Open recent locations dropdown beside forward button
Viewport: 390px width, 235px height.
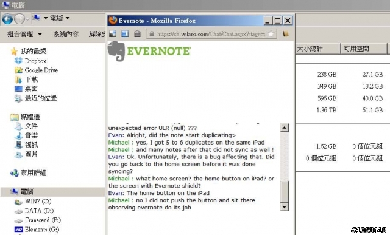27,19
